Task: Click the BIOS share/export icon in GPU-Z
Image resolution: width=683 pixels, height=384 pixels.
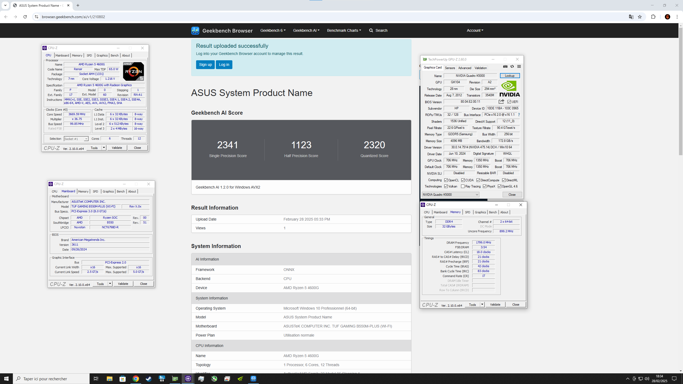Action: pyautogui.click(x=501, y=102)
